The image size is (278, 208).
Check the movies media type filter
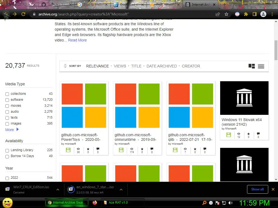pos(7,106)
